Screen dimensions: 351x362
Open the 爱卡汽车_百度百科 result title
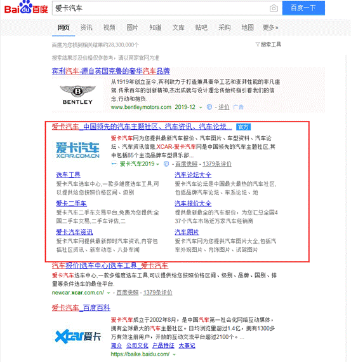[x=81, y=308]
